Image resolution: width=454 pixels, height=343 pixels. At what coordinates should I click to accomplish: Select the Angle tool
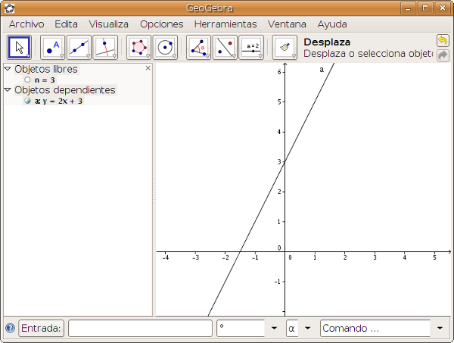[x=199, y=47]
